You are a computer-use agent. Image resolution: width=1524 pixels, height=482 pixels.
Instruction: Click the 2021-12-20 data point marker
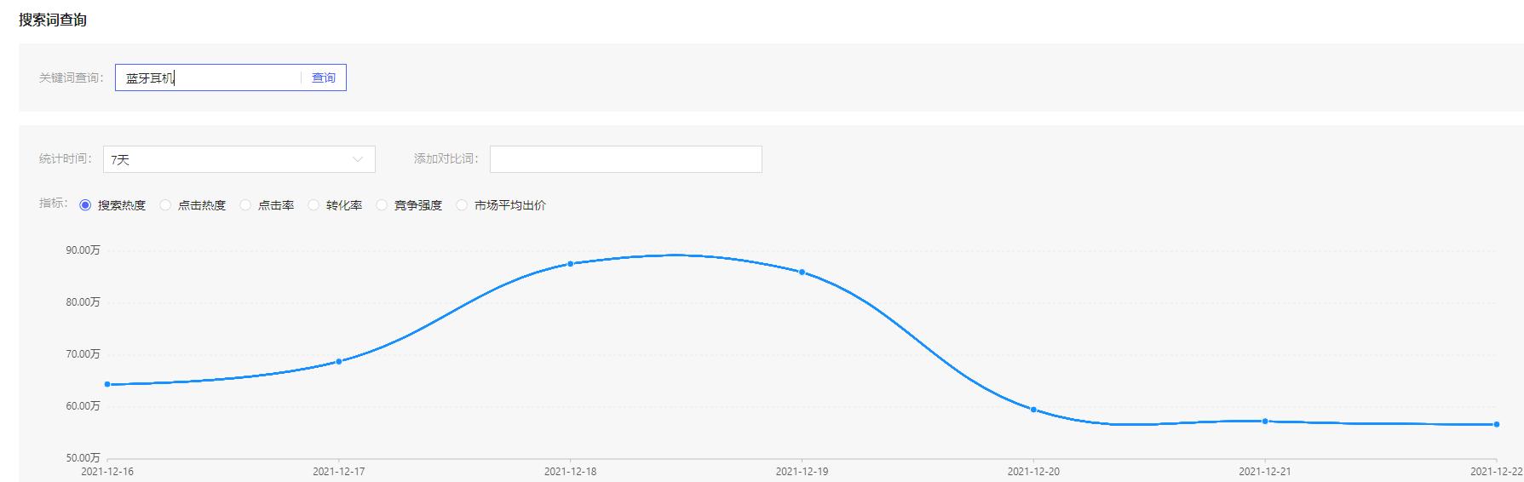1033,410
